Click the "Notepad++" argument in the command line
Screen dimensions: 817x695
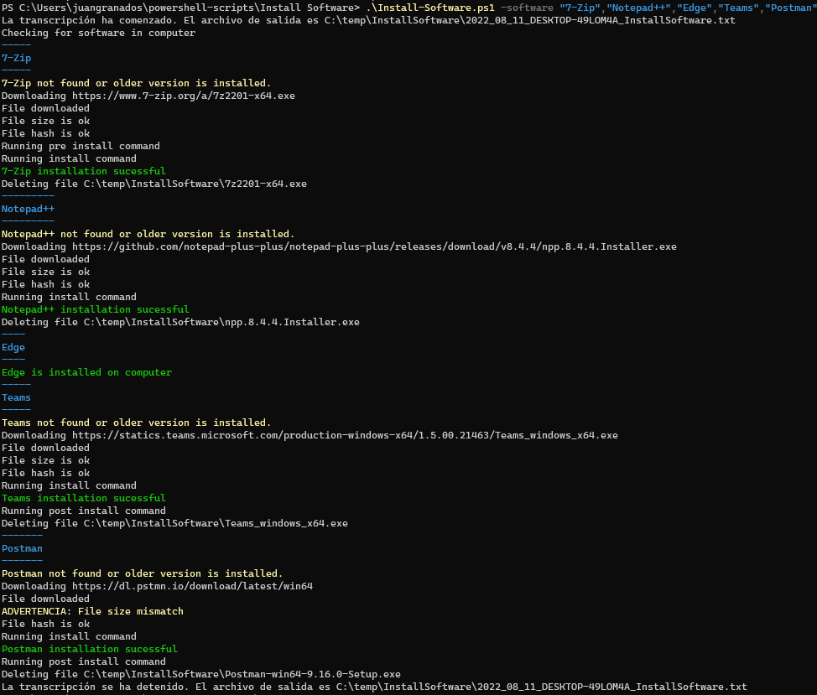(638, 8)
